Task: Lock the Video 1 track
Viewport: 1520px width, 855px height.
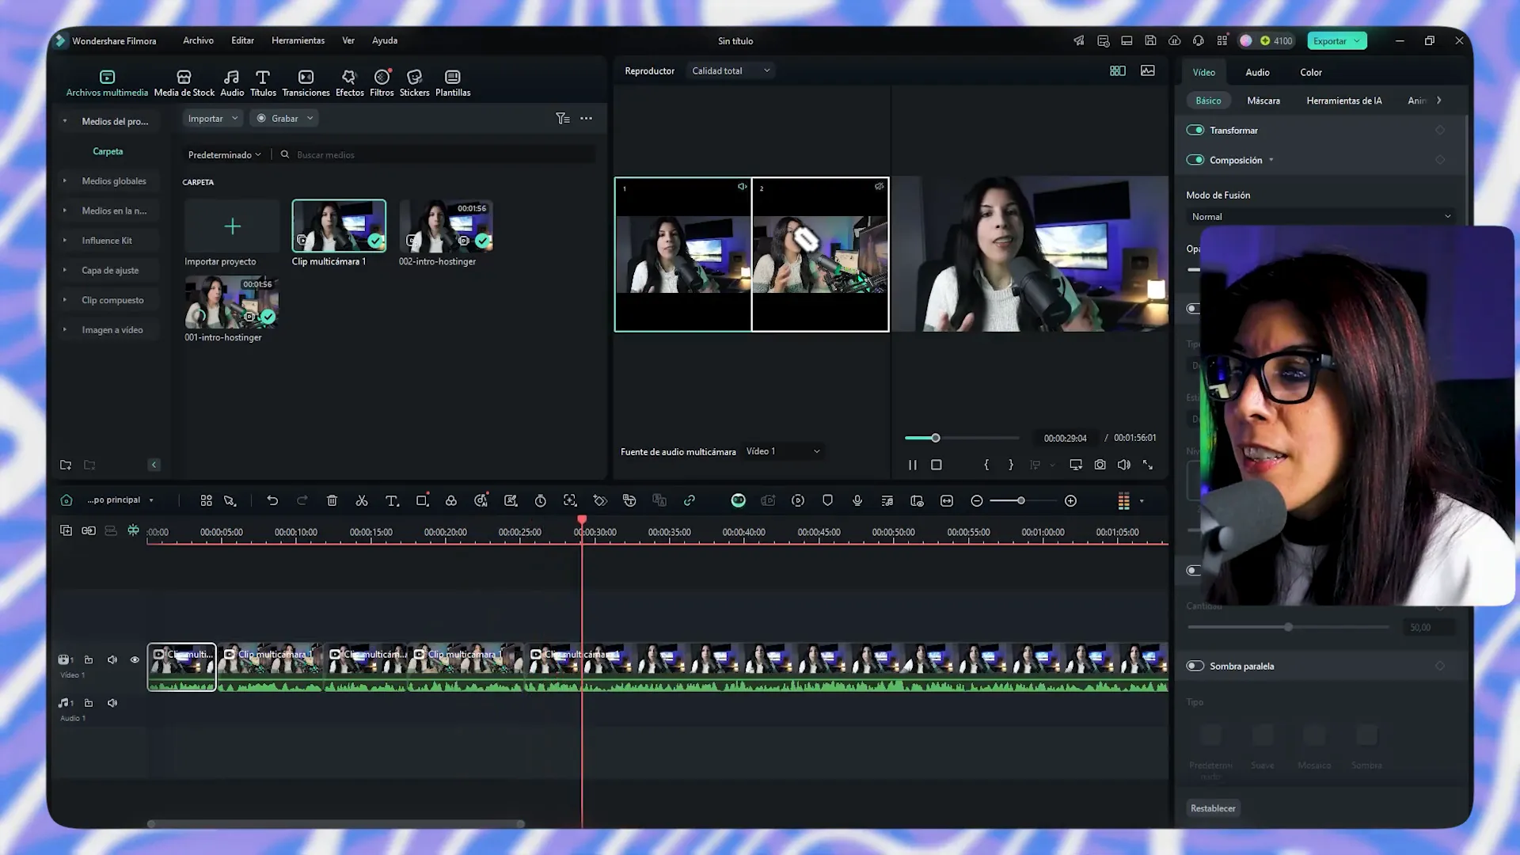Action: pos(89,659)
